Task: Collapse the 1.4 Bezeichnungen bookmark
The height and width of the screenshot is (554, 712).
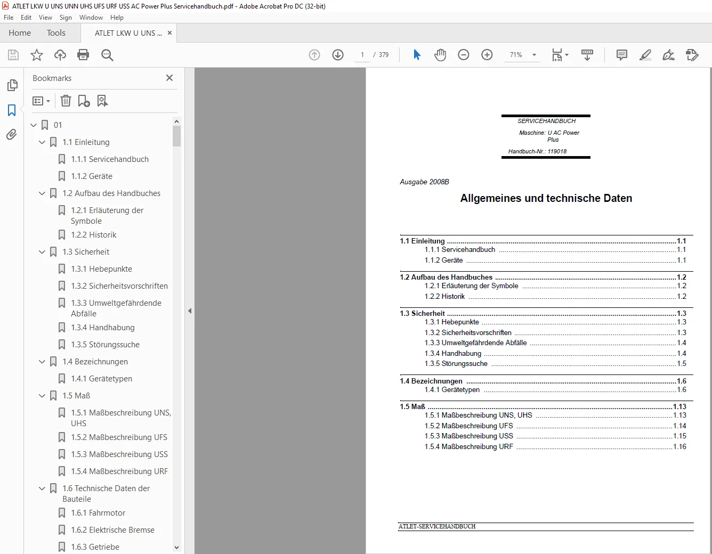Action: coord(42,362)
